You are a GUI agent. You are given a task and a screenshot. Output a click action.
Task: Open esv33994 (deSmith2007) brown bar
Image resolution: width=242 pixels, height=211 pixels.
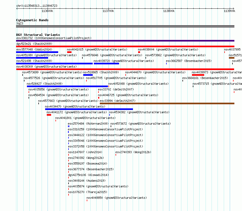pos(167,103)
